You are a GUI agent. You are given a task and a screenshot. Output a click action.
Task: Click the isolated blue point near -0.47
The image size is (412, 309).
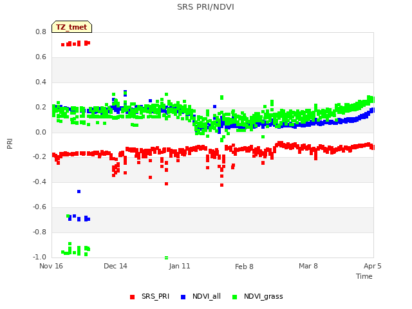pyautogui.click(x=79, y=192)
